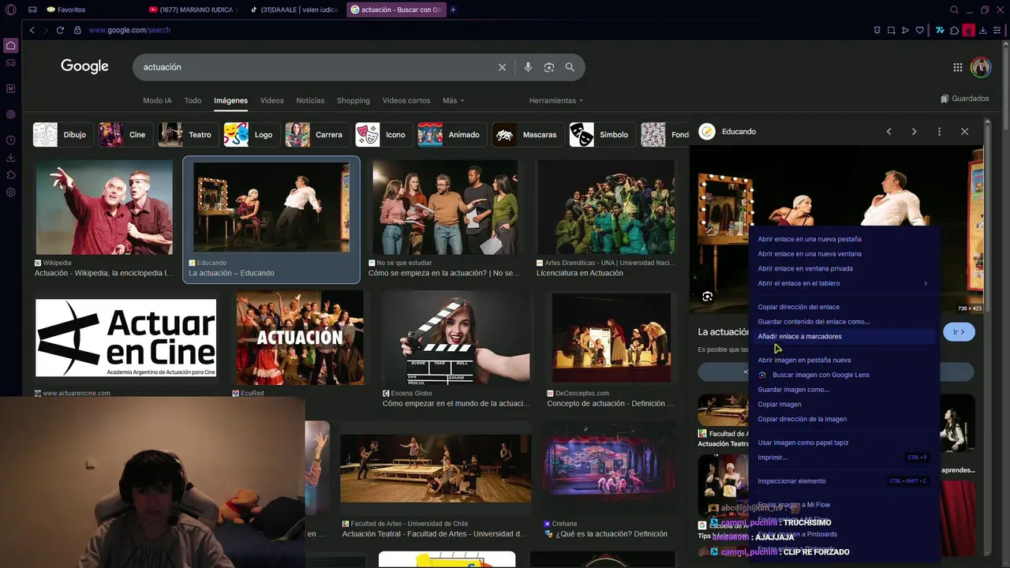Open the Actuar en Cine logo thumbnail
Screen dimensions: 1010x568
coord(125,338)
